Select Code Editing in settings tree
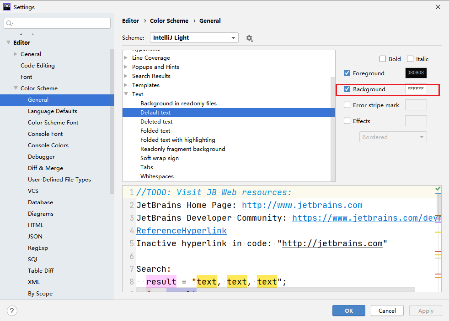Viewport: 449px width, 321px height. (37, 65)
